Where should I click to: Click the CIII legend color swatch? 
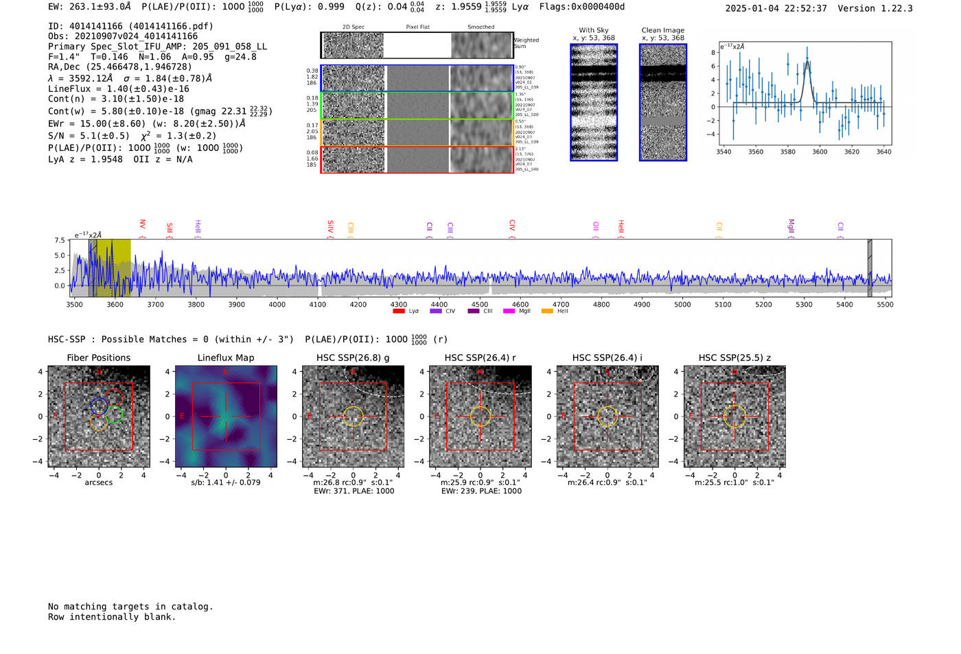[x=474, y=311]
